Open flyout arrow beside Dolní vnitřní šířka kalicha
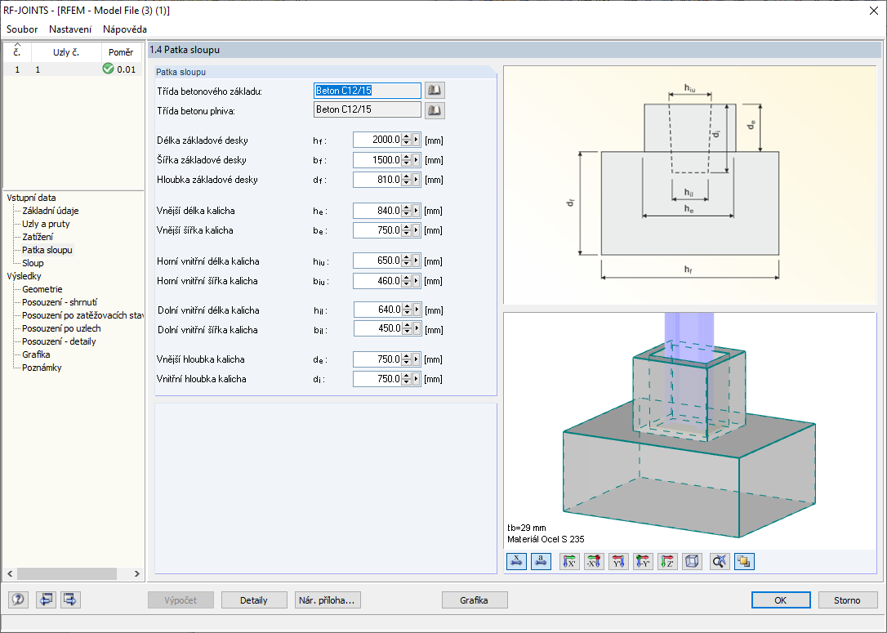The height and width of the screenshot is (633, 887). pyautogui.click(x=417, y=328)
